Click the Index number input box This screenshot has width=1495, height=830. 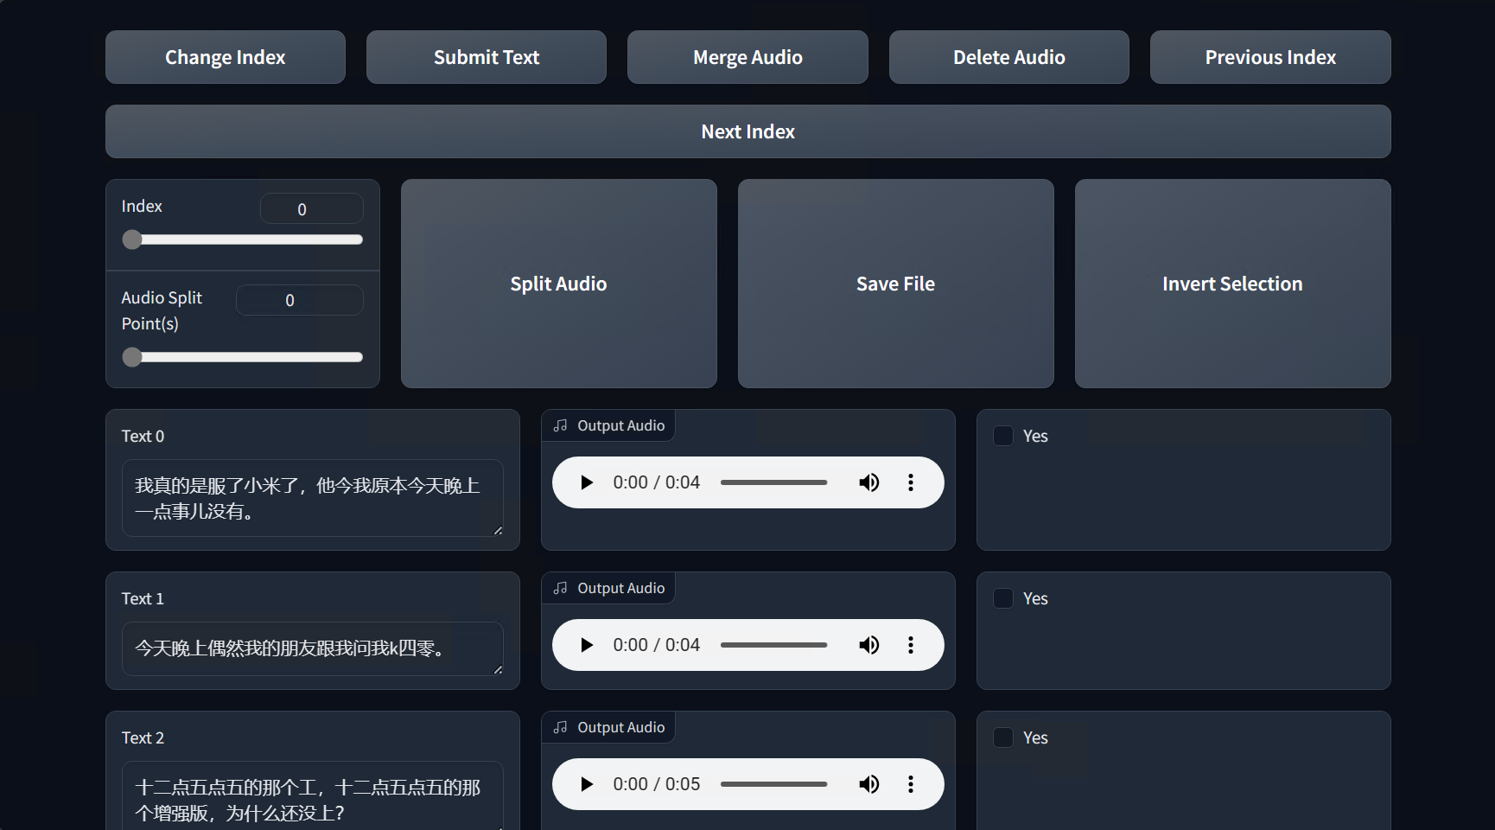311,209
